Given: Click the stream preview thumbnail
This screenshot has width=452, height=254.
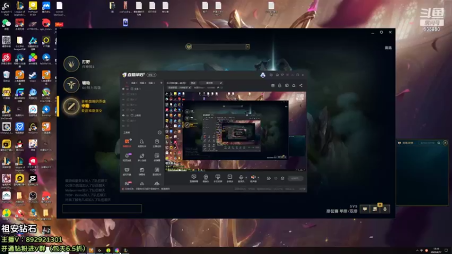Looking at the screenshot, I should (236, 132).
